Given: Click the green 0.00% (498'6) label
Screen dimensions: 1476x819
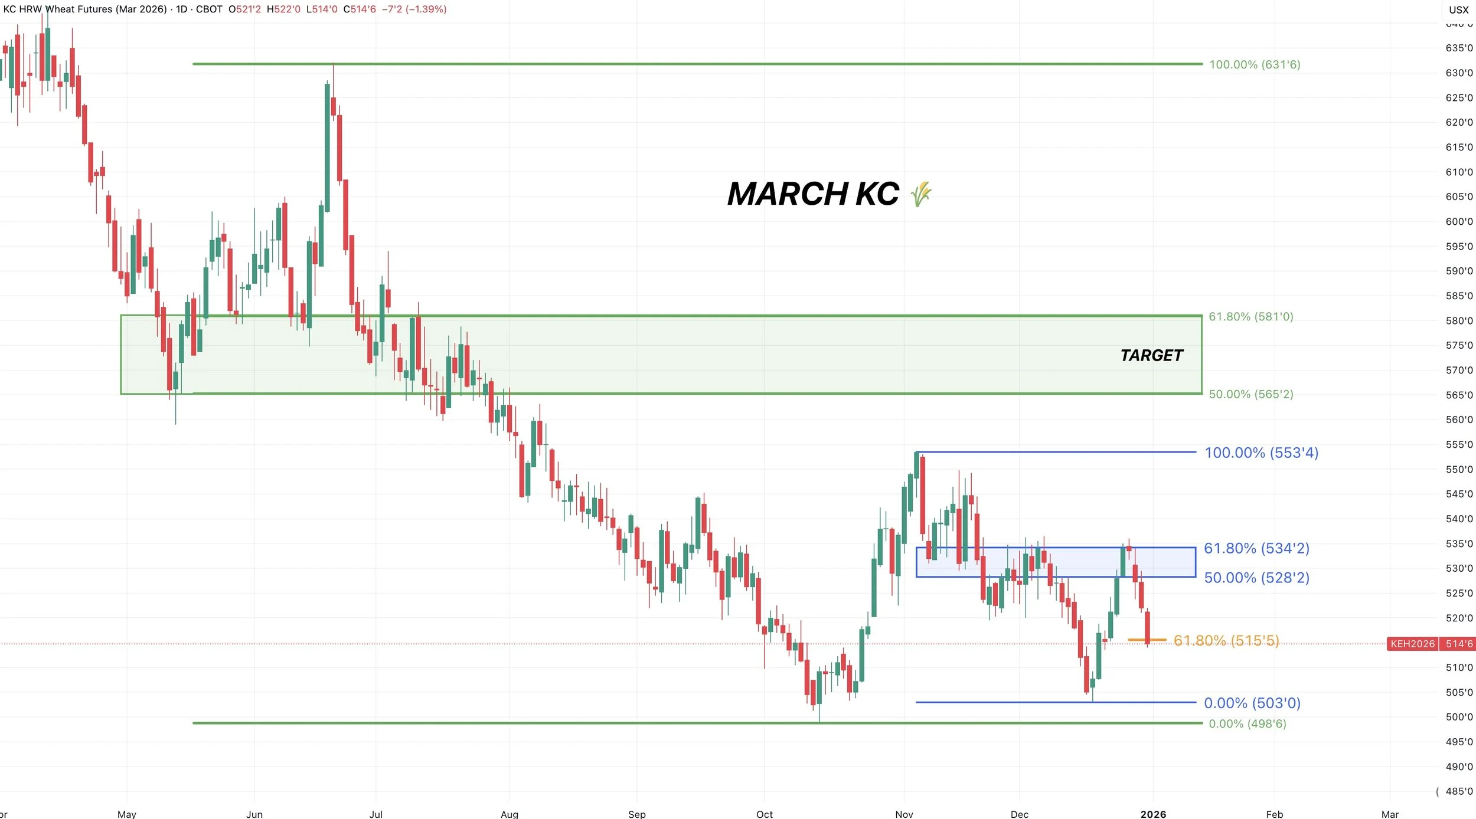Looking at the screenshot, I should pyautogui.click(x=1247, y=723).
